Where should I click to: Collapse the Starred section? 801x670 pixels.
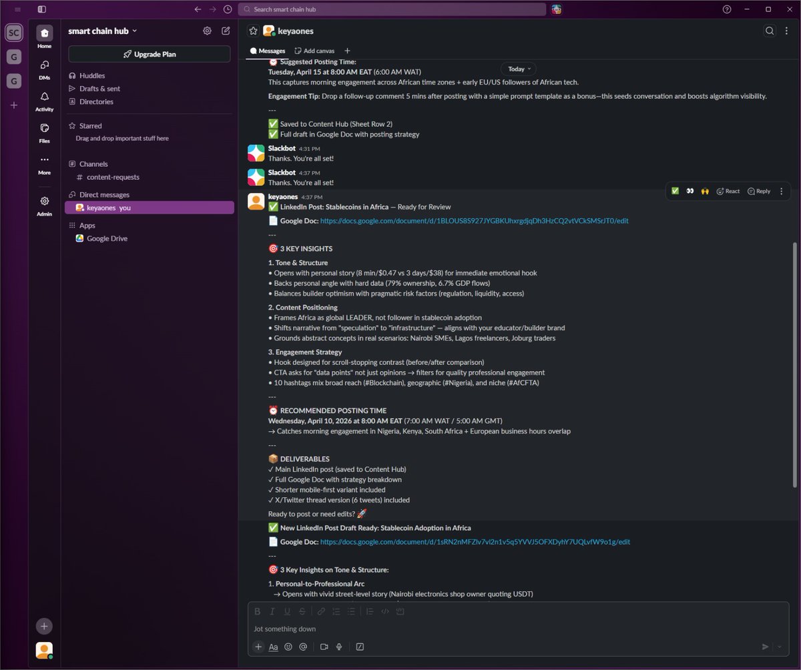pos(85,125)
